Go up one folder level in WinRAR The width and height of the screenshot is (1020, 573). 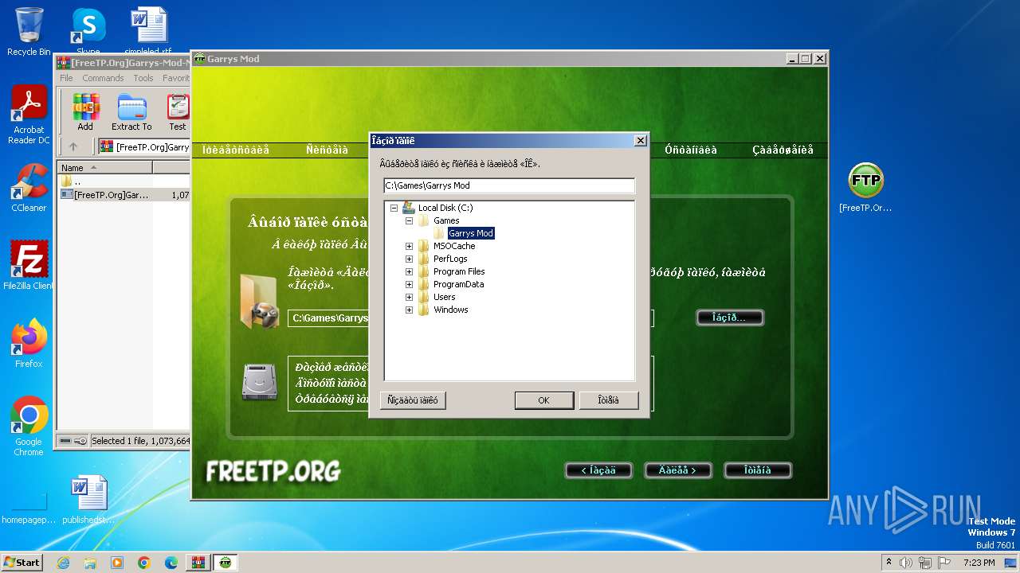pyautogui.click(x=73, y=146)
